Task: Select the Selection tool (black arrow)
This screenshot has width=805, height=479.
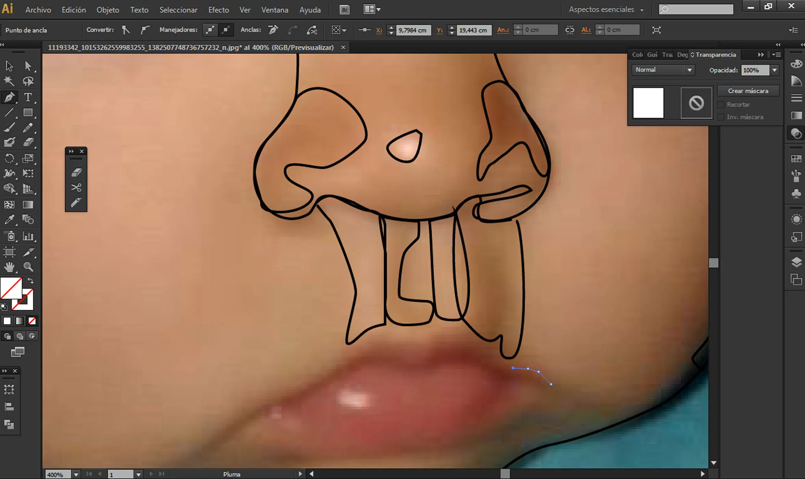Action: [x=9, y=66]
